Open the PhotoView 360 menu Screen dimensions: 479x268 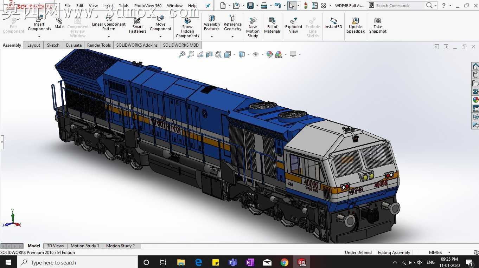tap(148, 6)
